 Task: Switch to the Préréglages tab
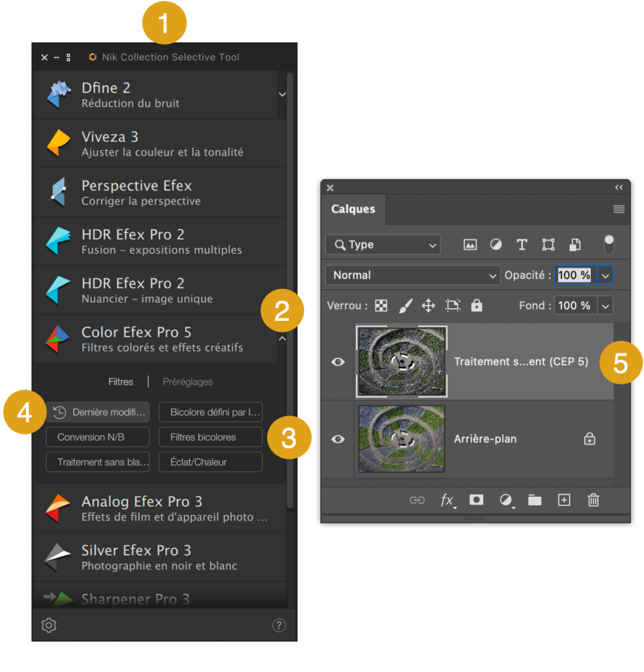pos(188,382)
